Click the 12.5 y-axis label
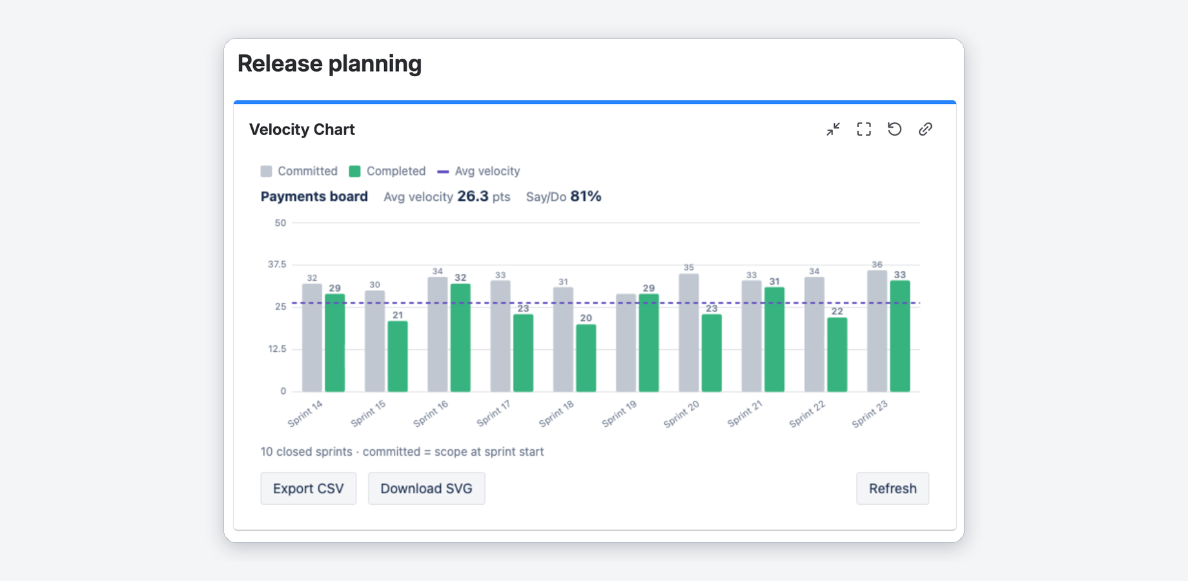Screen dimensions: 1188x581 [277, 349]
